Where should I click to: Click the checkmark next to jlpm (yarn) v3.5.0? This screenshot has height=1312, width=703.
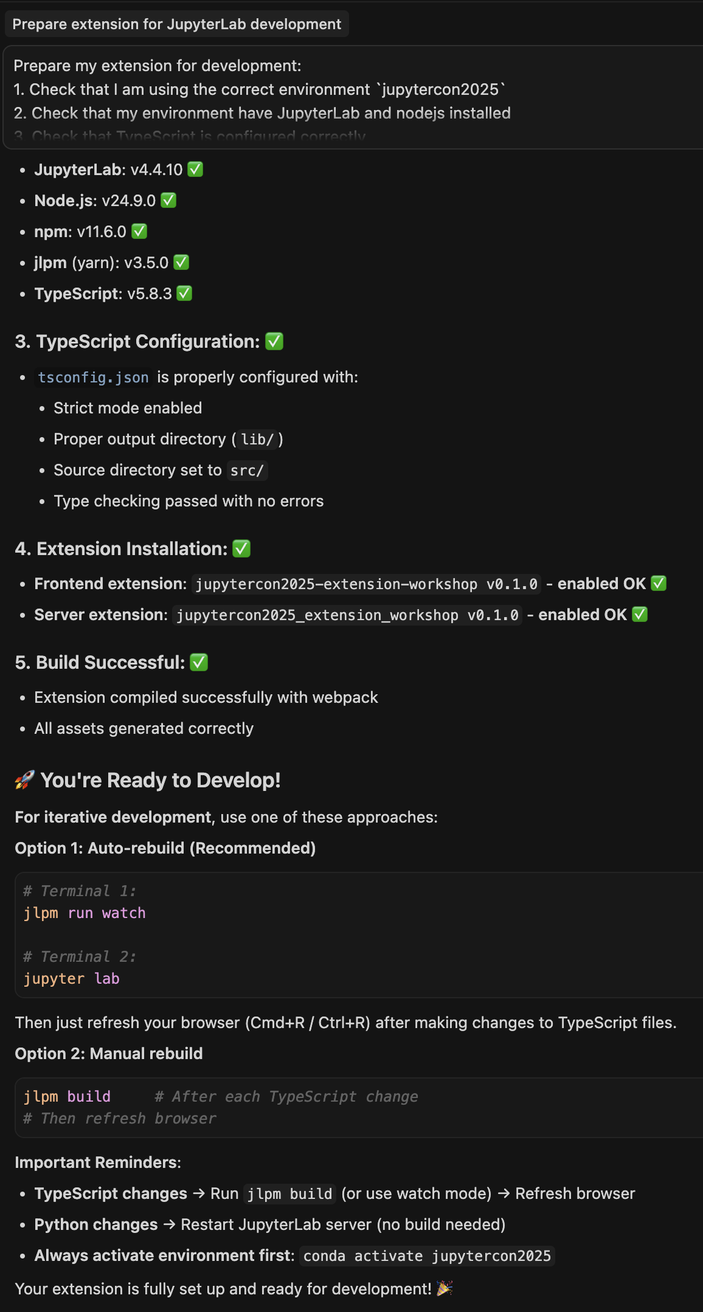click(181, 262)
